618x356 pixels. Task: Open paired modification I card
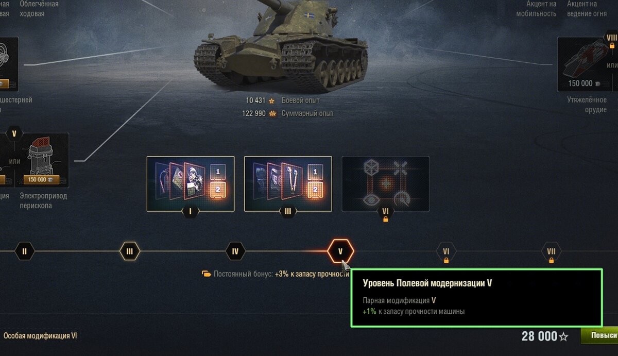(x=191, y=184)
